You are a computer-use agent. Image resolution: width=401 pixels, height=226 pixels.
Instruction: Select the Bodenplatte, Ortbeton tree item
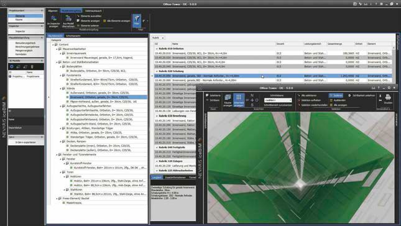(98, 71)
